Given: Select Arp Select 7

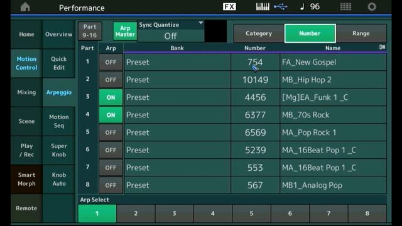Looking at the screenshot, I should coord(329,213).
